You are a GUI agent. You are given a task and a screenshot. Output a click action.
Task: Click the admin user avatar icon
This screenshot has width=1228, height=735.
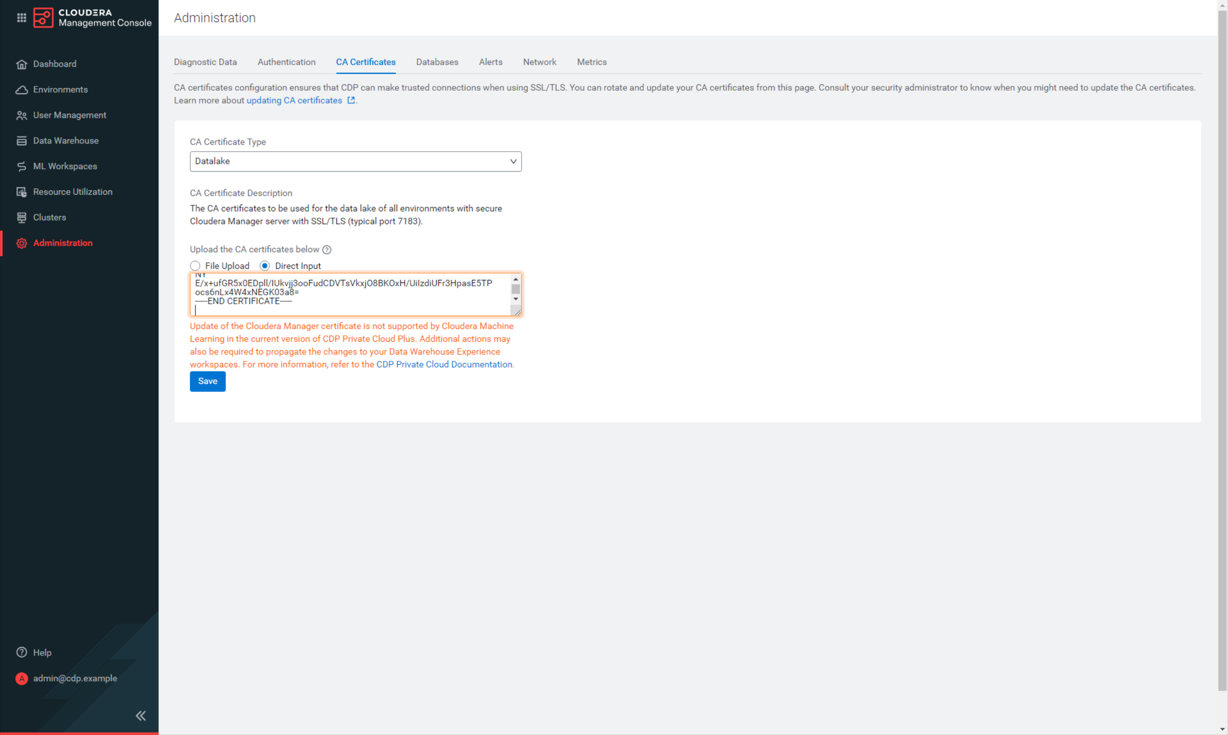pyautogui.click(x=21, y=678)
